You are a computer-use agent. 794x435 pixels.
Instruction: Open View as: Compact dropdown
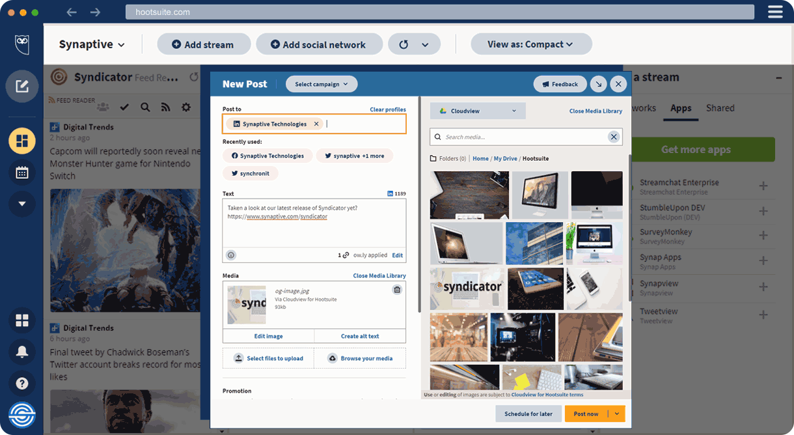(x=531, y=44)
